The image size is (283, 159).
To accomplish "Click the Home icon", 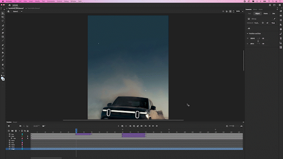I will pyautogui.click(x=10, y=5).
